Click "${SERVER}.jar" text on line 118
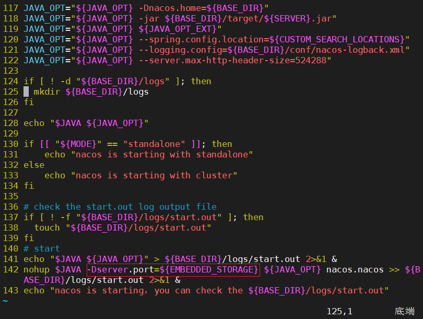The width and height of the screenshot is (423, 319). [298, 19]
